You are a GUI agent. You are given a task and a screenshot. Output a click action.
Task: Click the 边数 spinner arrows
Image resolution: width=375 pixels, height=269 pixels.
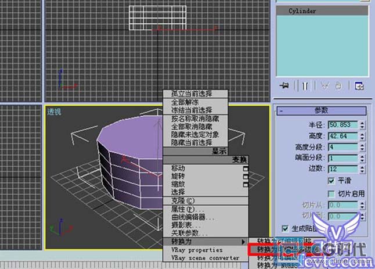click(362, 169)
